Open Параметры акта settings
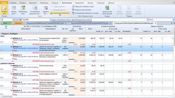175x98 pixels. coord(23,10)
